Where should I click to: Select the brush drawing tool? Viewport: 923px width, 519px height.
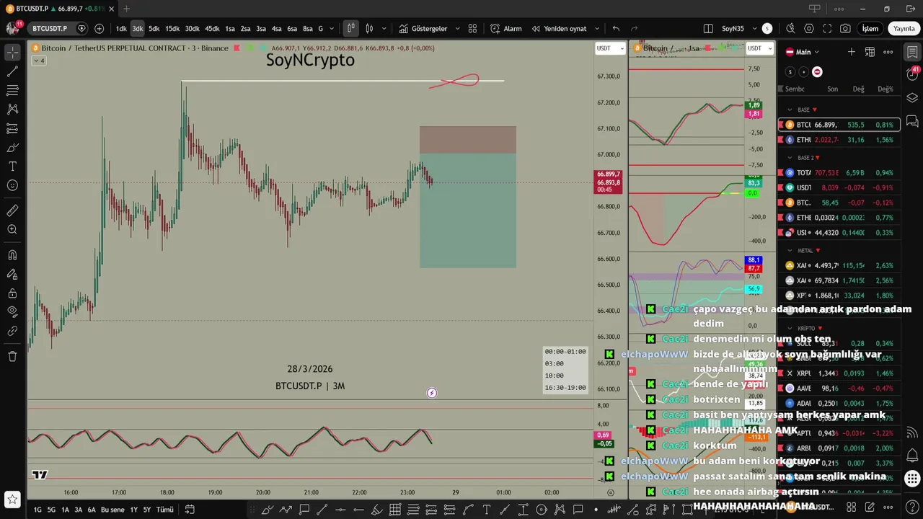pos(12,148)
